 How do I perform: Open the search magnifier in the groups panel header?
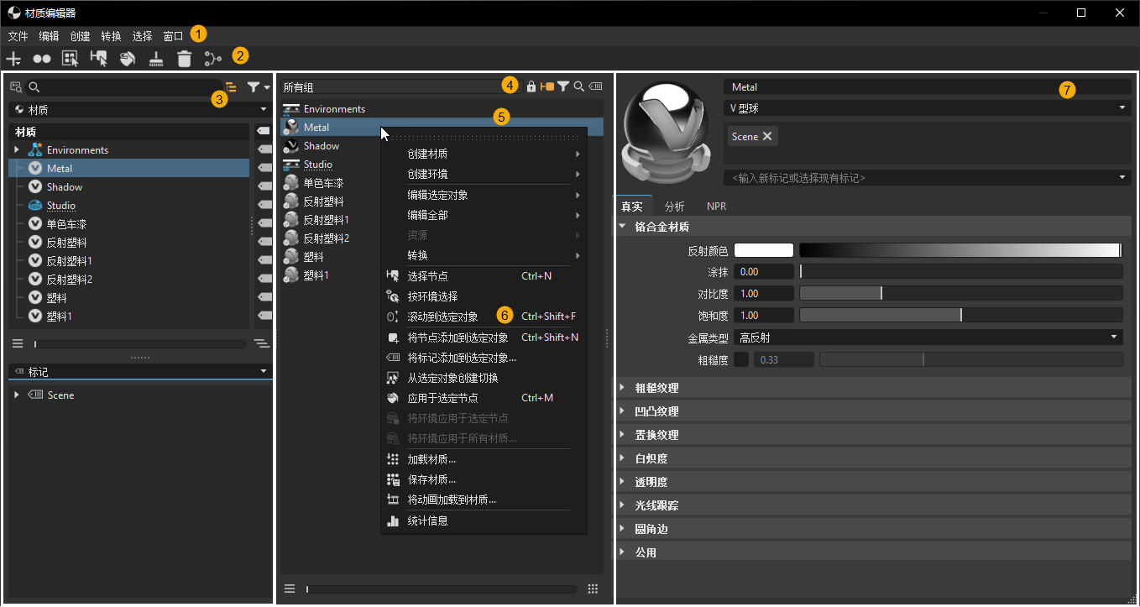pyautogui.click(x=577, y=86)
